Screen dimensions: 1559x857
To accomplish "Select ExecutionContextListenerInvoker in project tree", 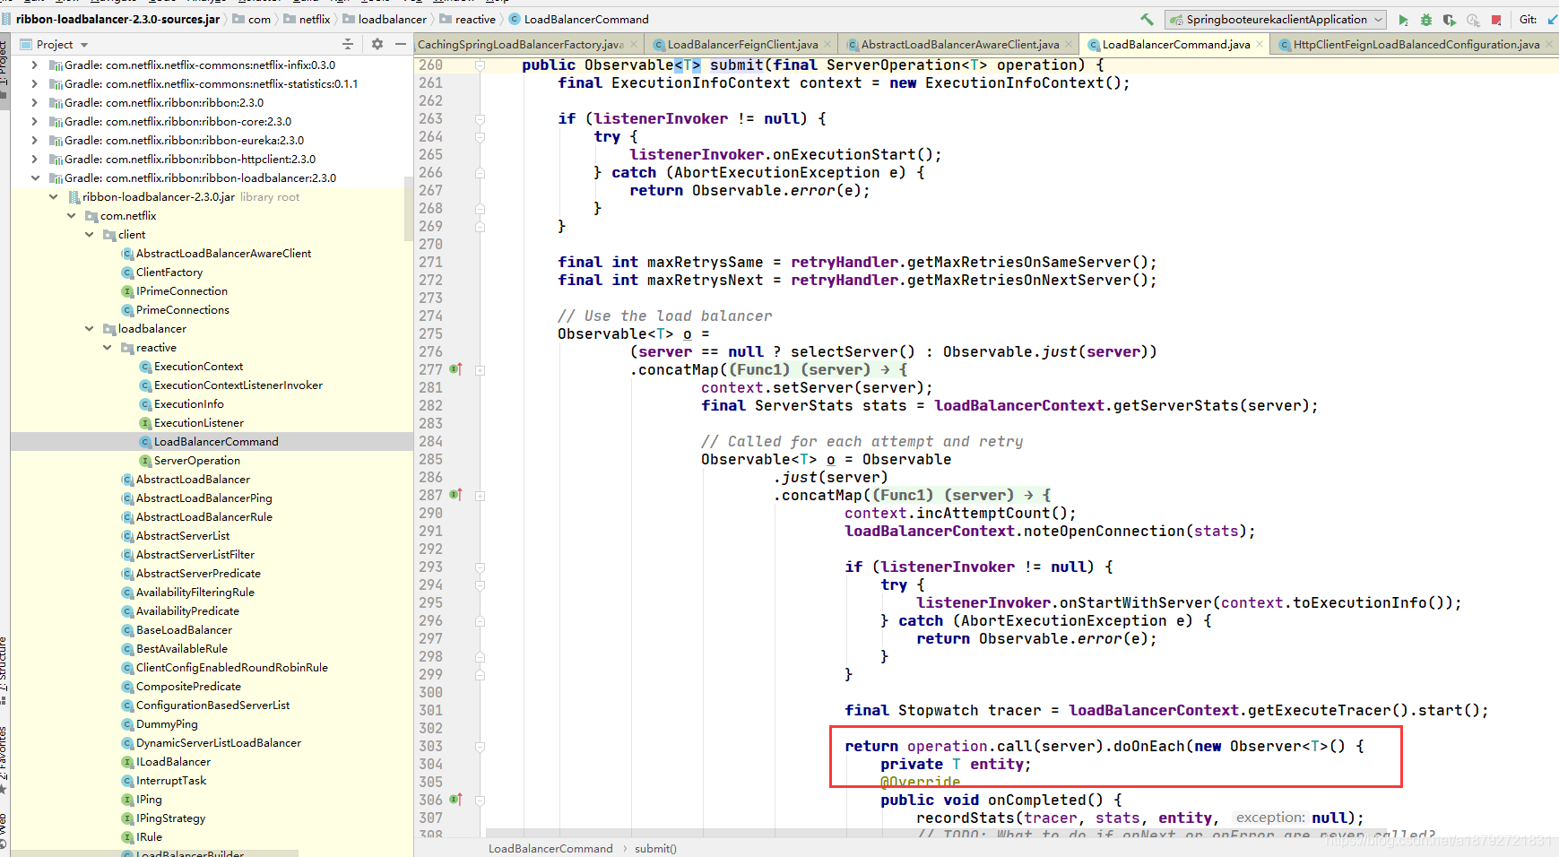I will (x=238, y=385).
